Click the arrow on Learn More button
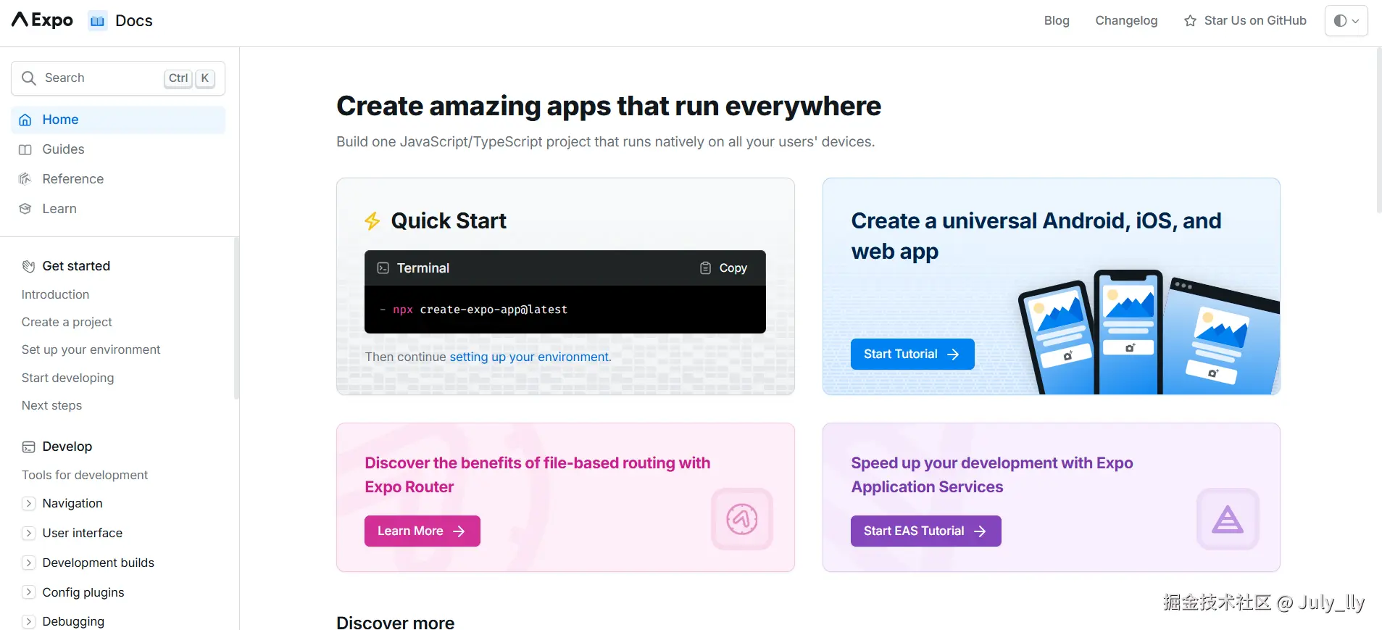1382x630 pixels. click(x=459, y=531)
